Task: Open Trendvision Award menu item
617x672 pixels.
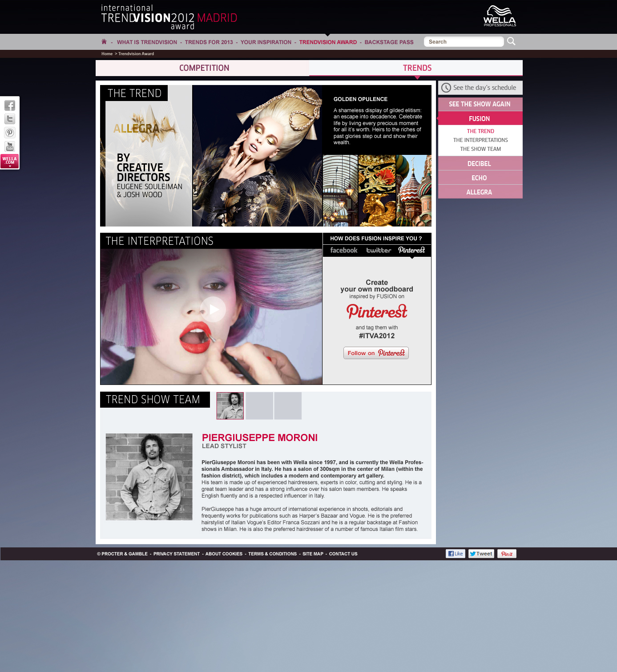Action: coord(328,42)
